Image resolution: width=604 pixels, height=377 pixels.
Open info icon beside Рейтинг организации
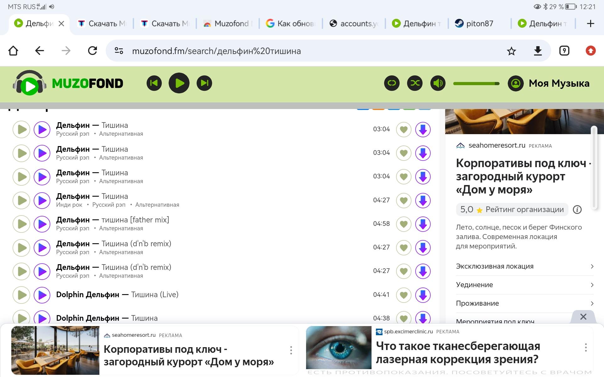577,210
